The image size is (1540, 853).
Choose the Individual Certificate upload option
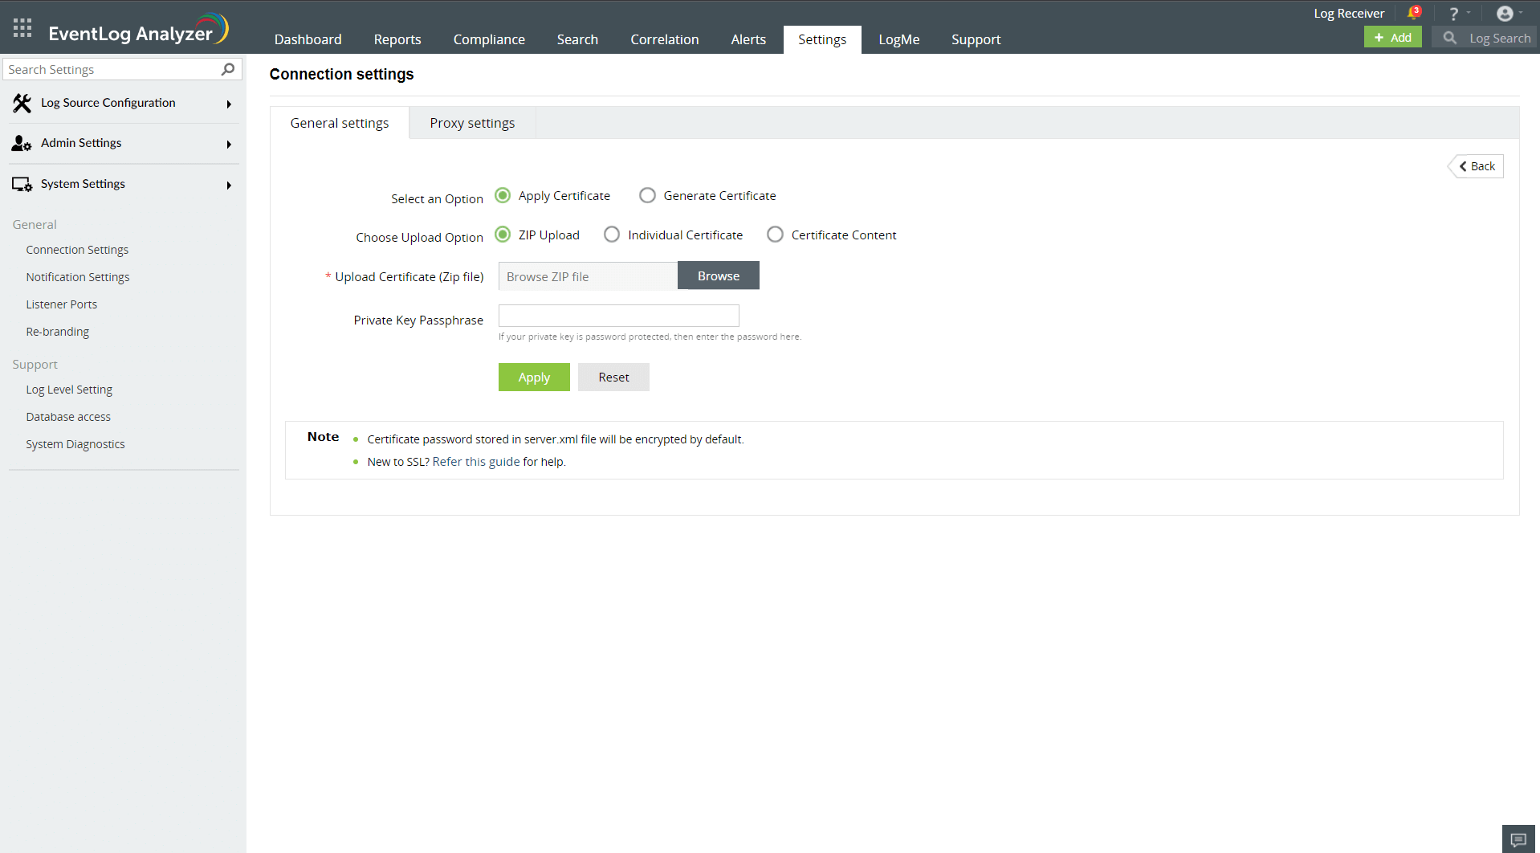[x=612, y=234]
